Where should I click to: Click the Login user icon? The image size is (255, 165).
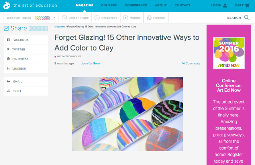[x=225, y=6]
